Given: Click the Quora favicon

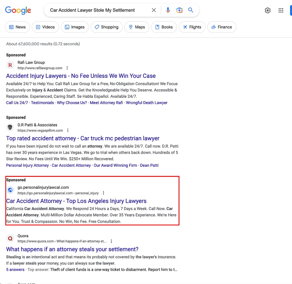Looking at the screenshot, I should click(x=10, y=238).
